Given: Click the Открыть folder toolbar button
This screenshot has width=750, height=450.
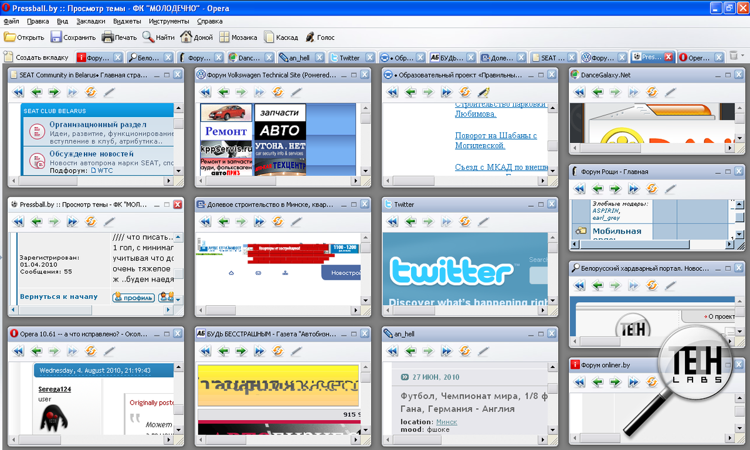Looking at the screenshot, I should pos(24,37).
